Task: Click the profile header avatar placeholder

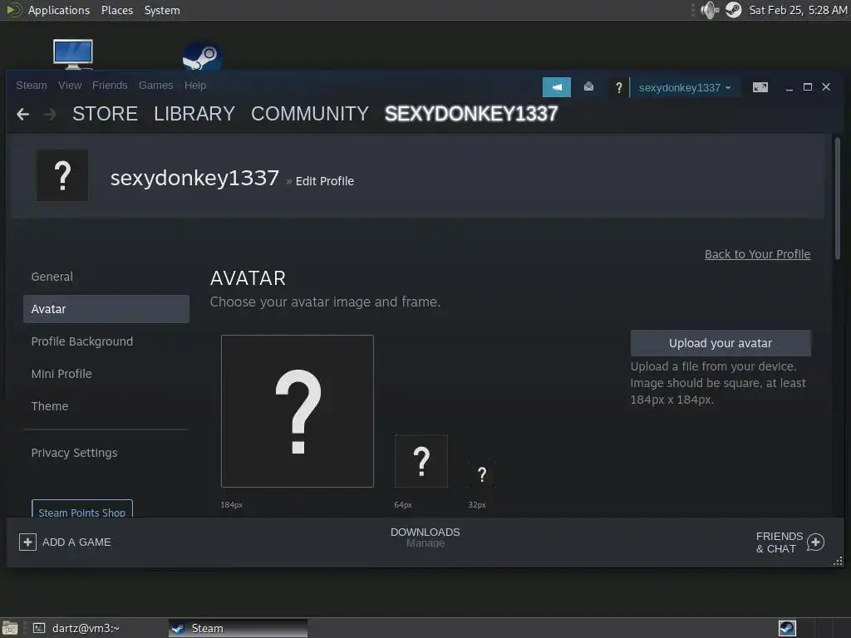Action: click(61, 176)
